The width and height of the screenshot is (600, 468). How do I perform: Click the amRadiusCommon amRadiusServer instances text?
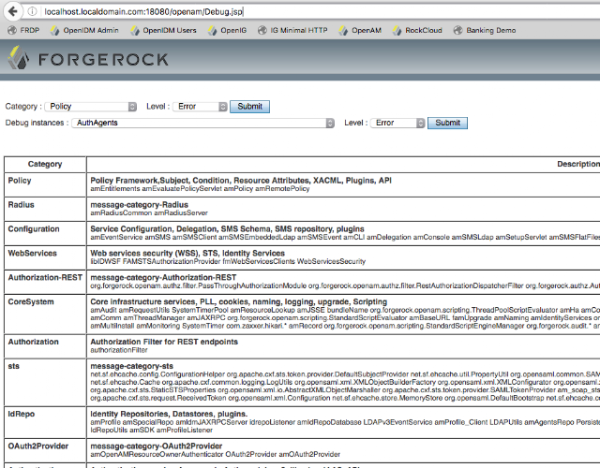tap(149, 212)
